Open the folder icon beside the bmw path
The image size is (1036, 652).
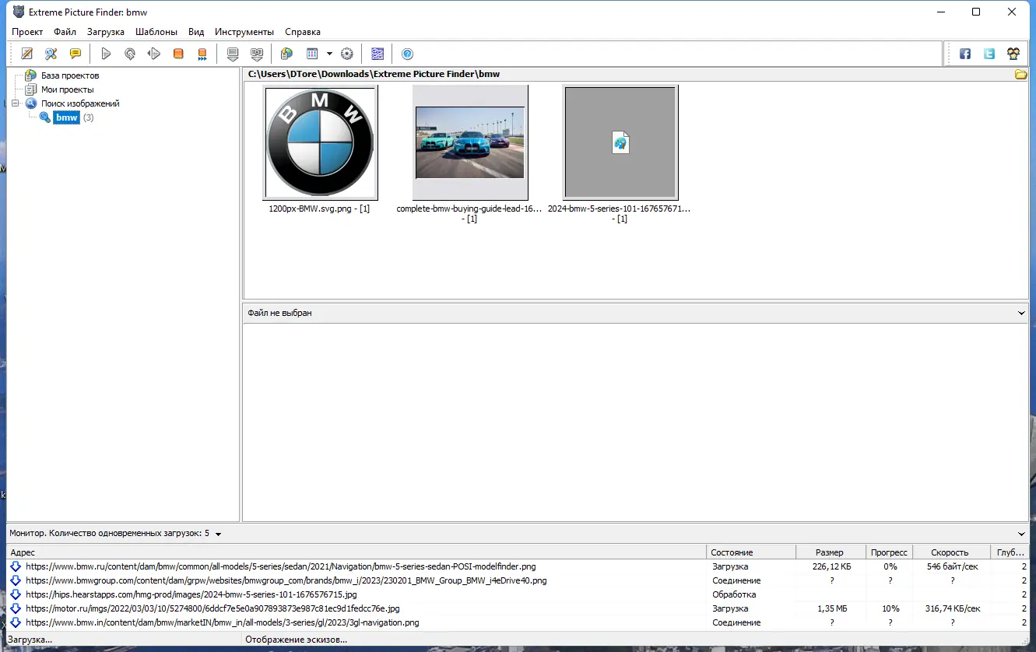1022,74
